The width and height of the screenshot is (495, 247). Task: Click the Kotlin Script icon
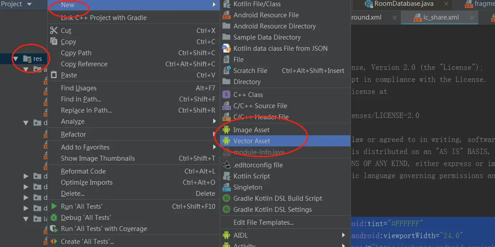click(226, 176)
